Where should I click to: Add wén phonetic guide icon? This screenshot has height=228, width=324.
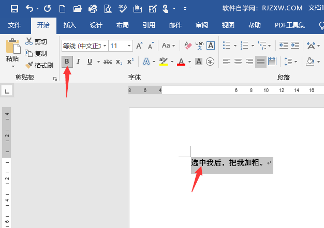199,45
